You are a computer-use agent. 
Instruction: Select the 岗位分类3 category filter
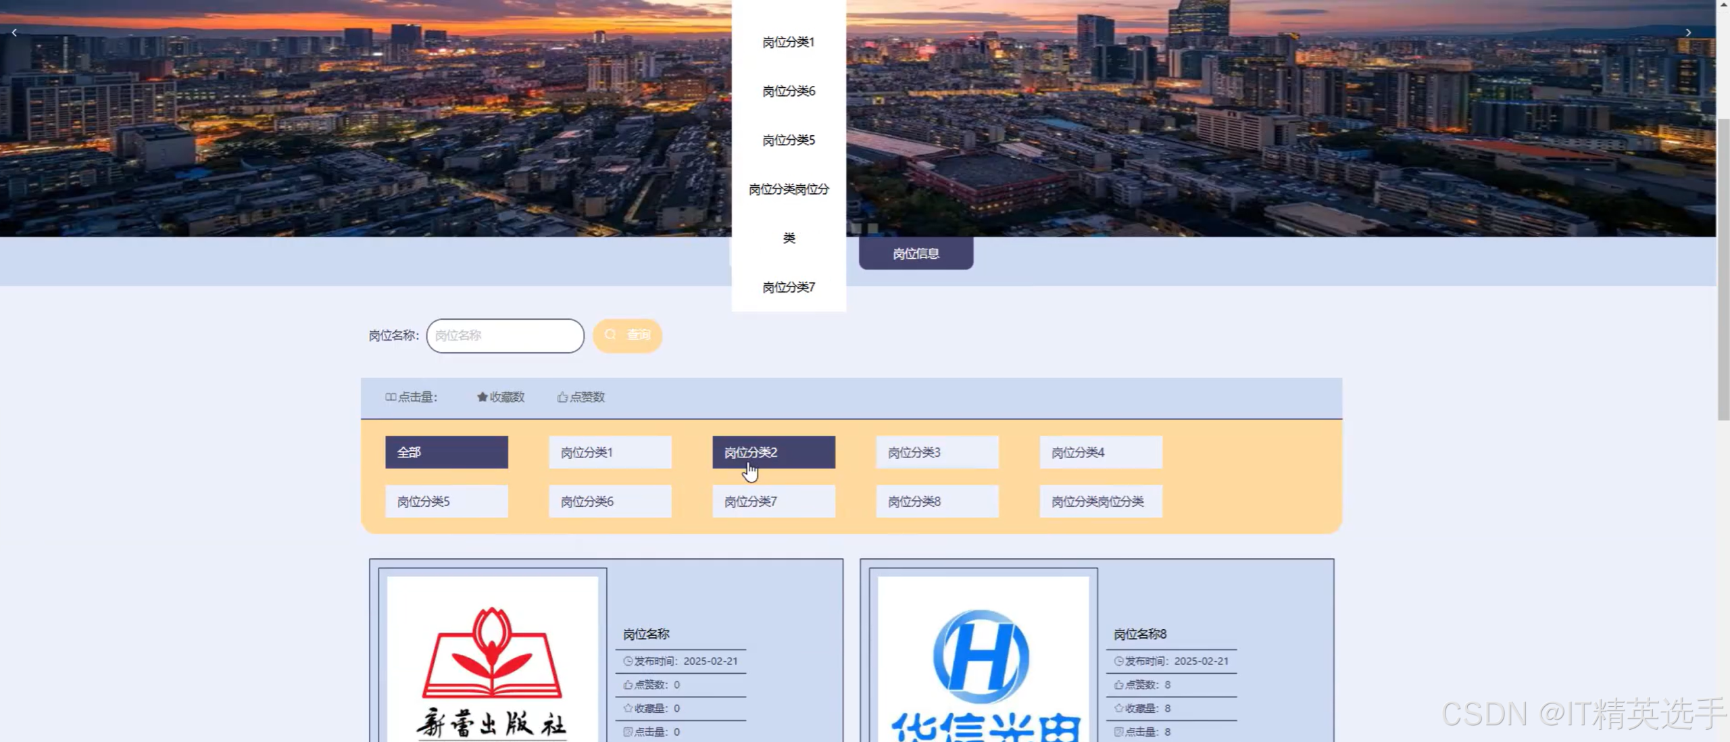tap(936, 452)
